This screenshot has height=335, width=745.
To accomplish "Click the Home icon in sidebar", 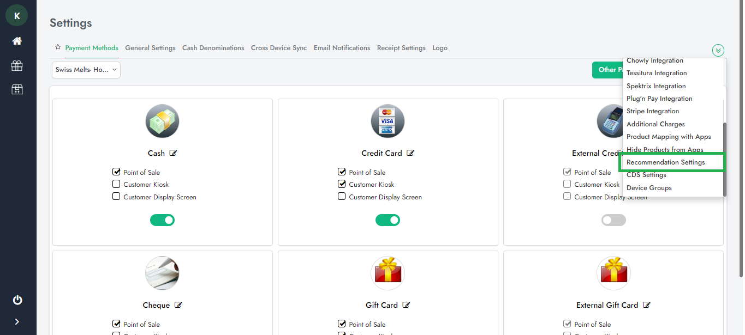I will 17,41.
